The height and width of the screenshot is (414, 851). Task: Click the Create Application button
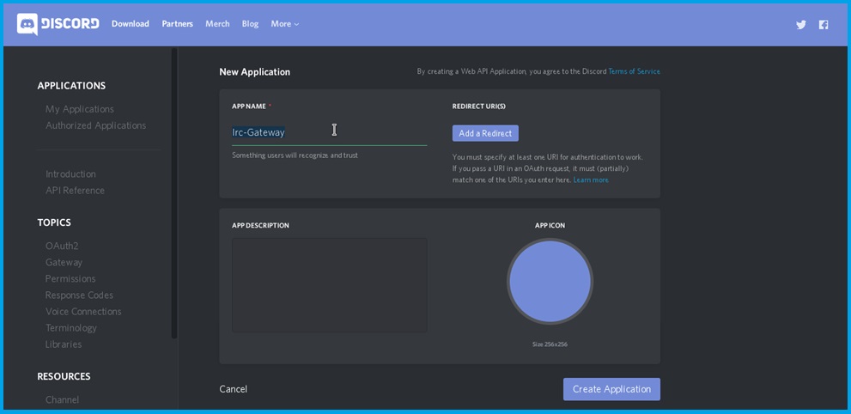tap(611, 389)
